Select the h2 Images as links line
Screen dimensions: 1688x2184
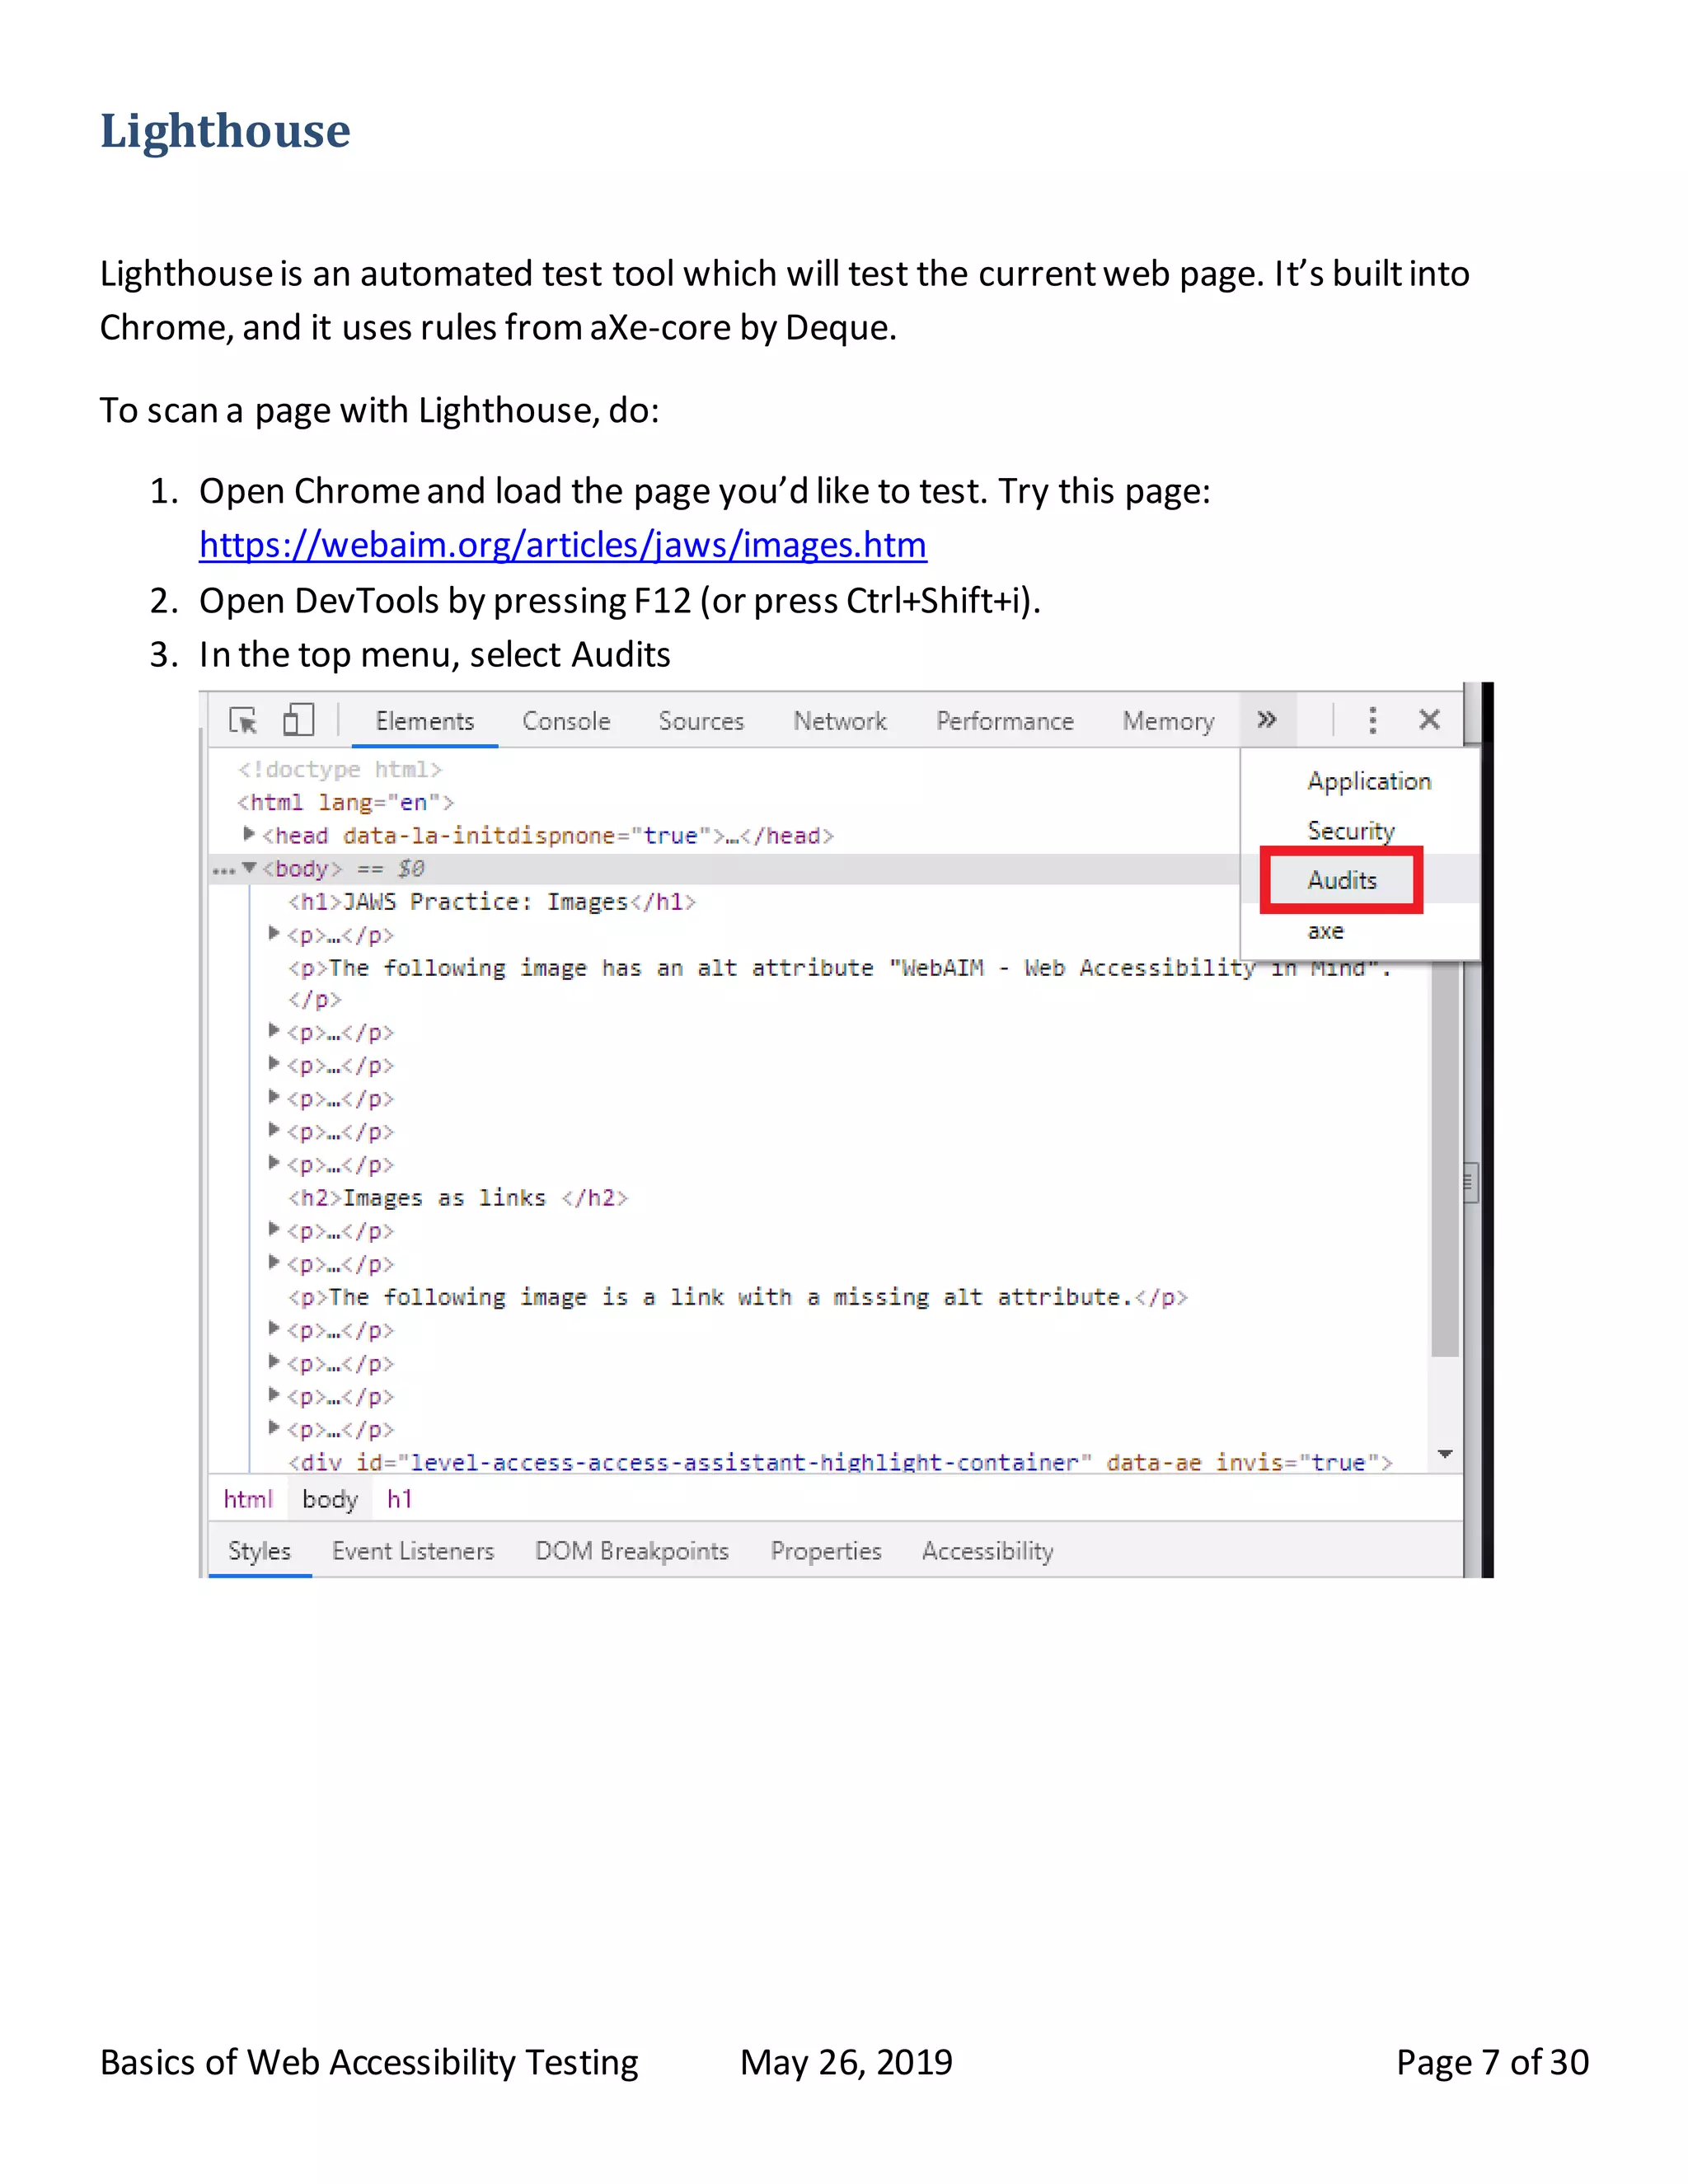point(458,1198)
